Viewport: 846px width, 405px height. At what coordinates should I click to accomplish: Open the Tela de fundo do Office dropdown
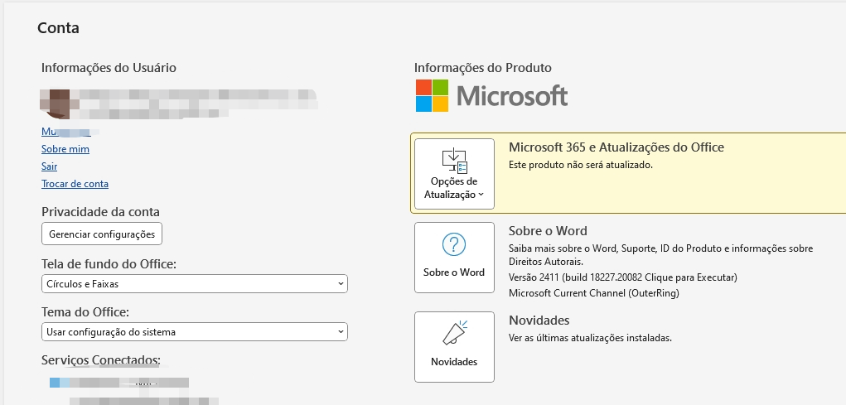click(x=194, y=283)
